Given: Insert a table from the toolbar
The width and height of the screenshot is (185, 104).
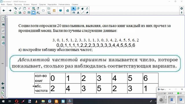Looking at the screenshot, I should click(34, 8).
